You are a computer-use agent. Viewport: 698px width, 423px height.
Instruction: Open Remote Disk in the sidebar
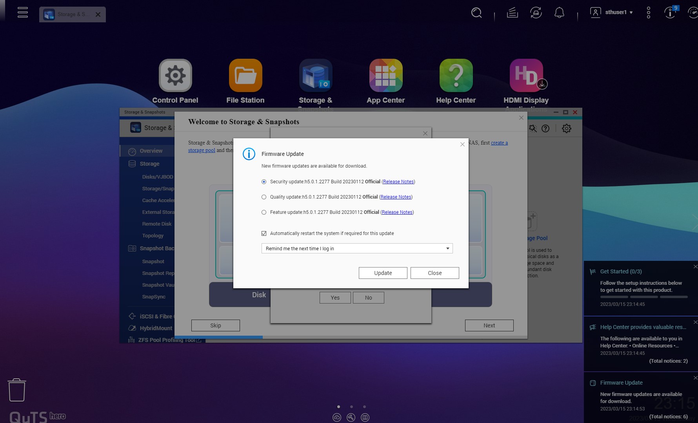[x=157, y=224]
